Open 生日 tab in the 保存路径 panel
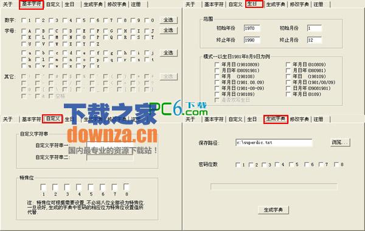The height and width of the screenshot is (231, 365). point(252,119)
